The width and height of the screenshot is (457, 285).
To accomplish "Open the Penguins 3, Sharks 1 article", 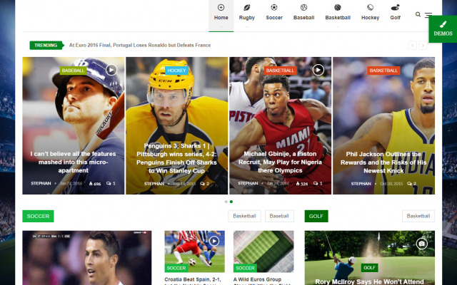I will [176, 158].
